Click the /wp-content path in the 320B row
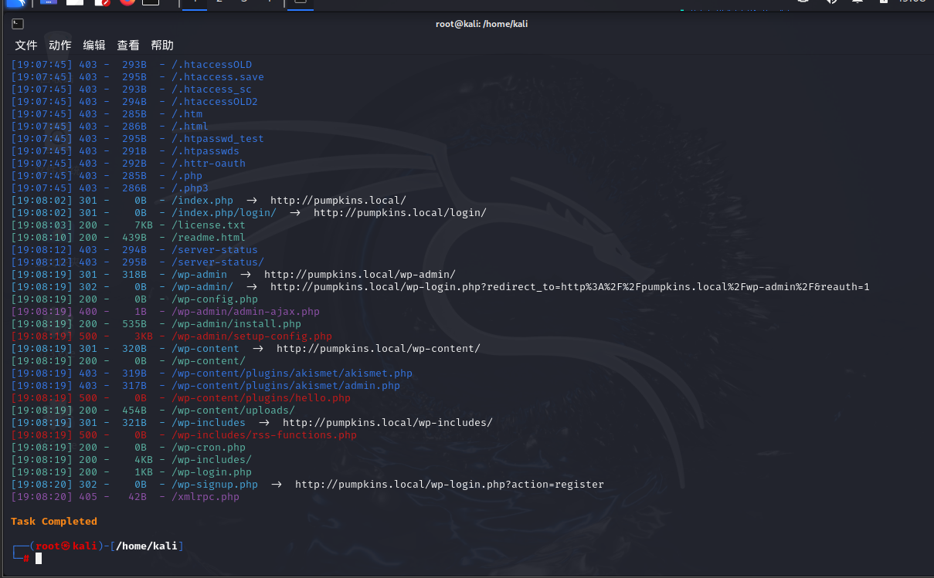 click(x=205, y=349)
